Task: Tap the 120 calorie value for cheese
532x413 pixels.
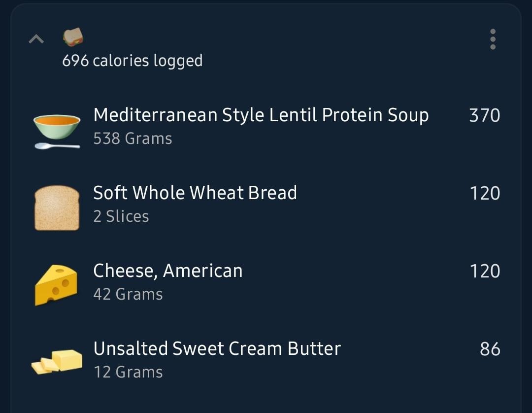Action: [x=485, y=271]
